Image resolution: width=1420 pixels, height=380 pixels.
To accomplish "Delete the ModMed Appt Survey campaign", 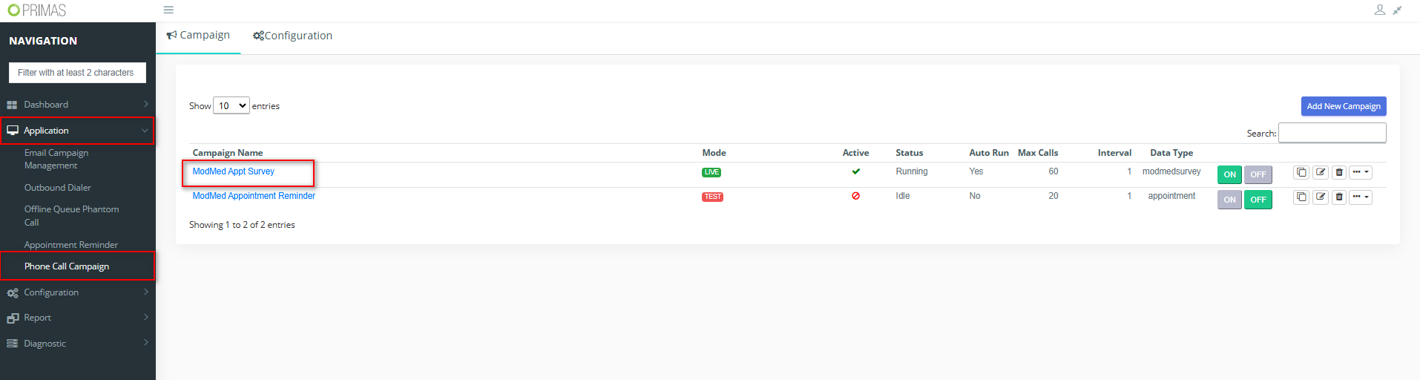I will click(1339, 172).
